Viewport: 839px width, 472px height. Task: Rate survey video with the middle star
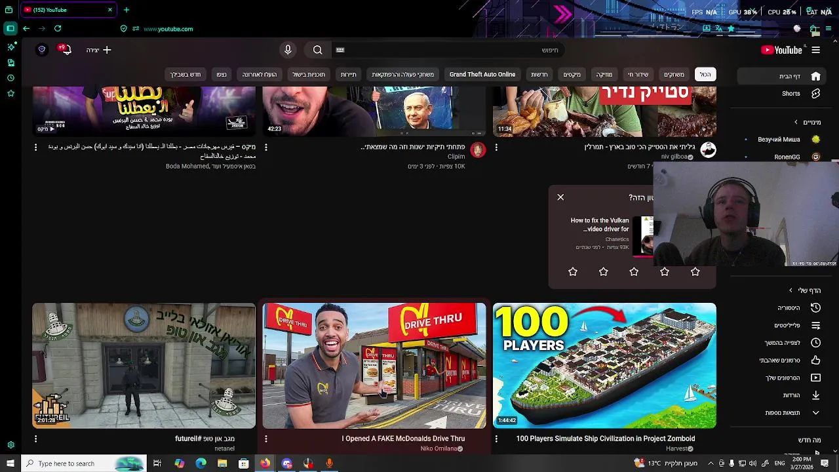(634, 271)
